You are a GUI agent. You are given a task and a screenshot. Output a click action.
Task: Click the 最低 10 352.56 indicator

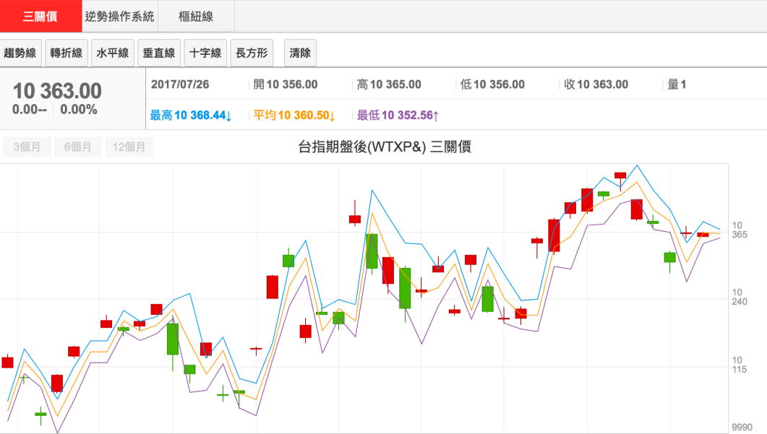click(398, 116)
